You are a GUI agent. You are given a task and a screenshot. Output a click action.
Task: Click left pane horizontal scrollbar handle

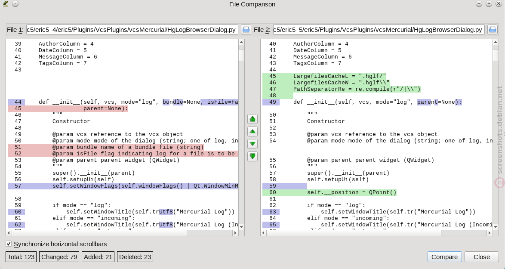(99, 232)
